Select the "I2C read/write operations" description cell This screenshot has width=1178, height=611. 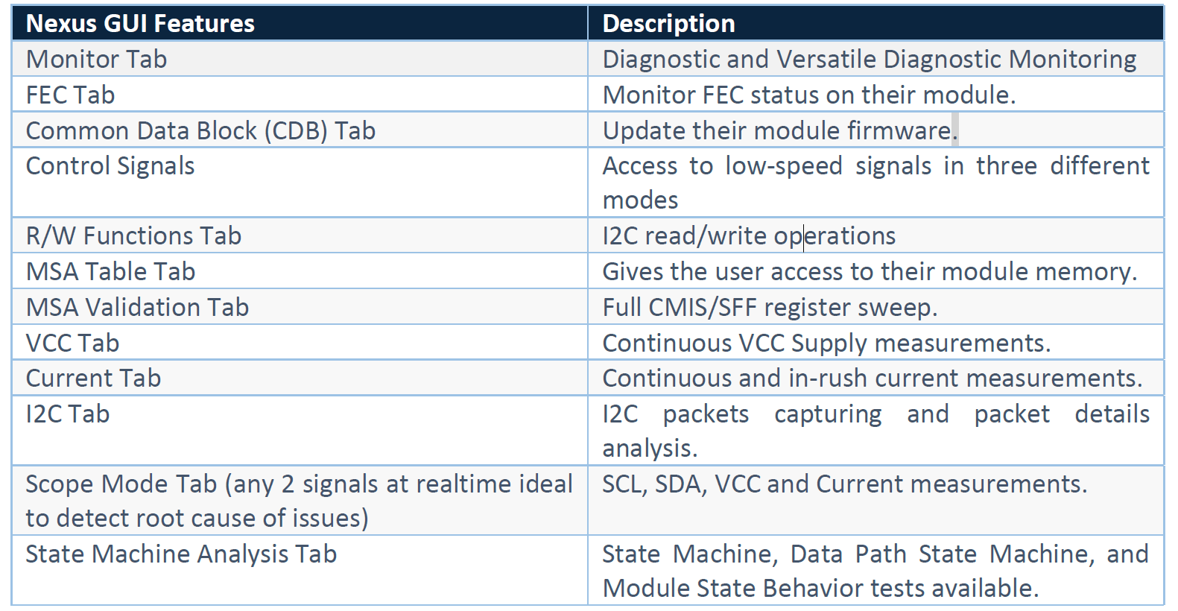[x=749, y=236]
